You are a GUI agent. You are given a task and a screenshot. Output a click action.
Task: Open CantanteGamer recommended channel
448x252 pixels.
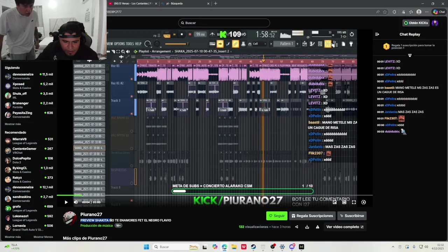pyautogui.click(x=29, y=150)
